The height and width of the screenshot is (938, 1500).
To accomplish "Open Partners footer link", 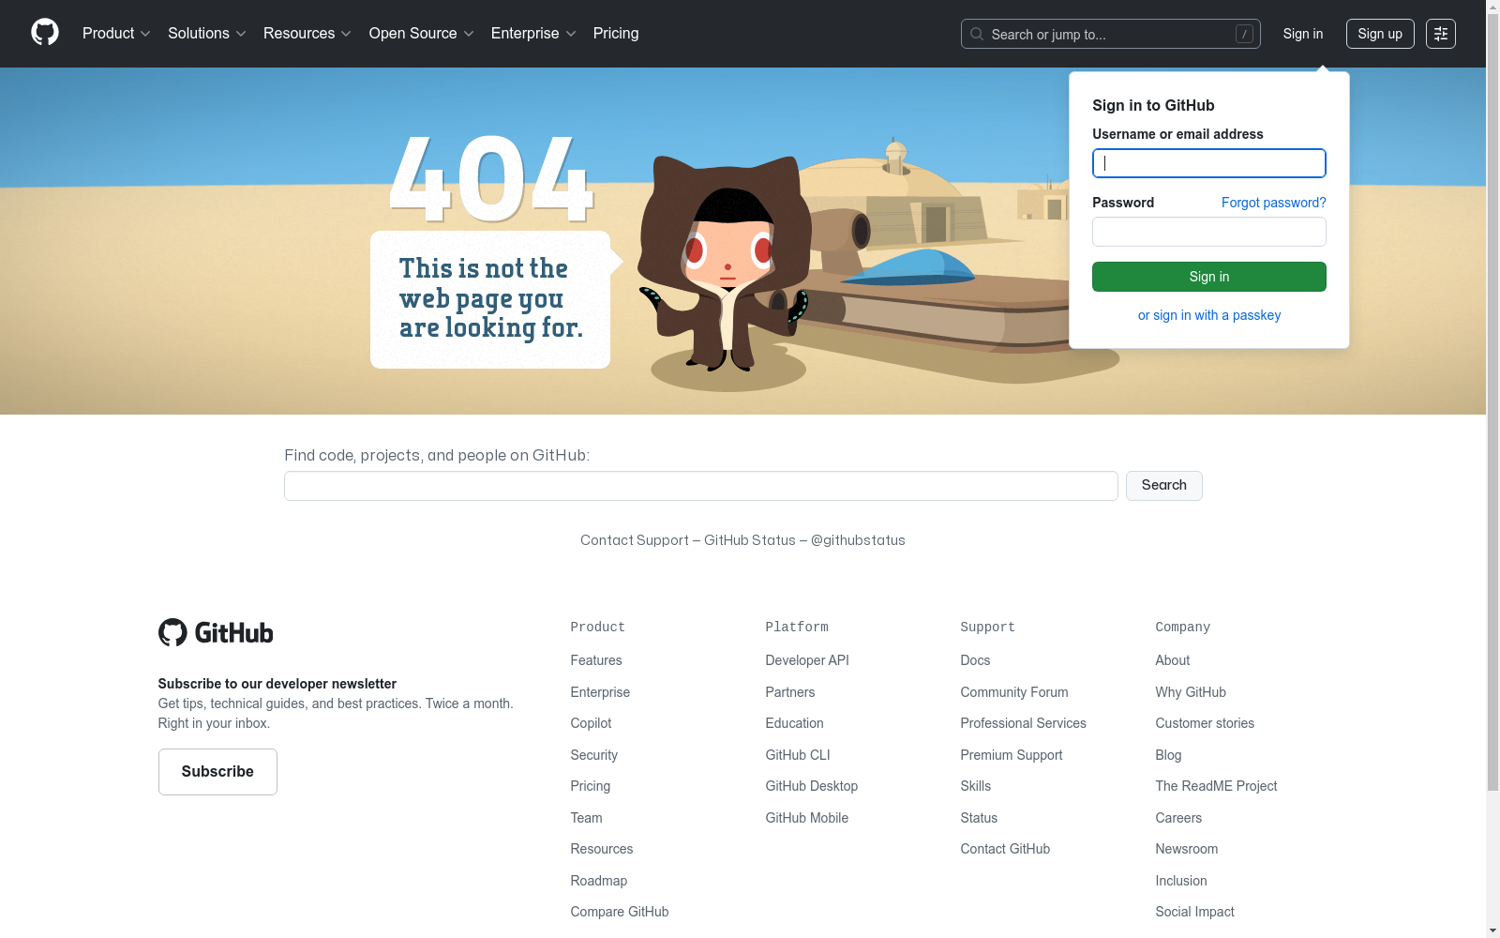I will 790,692.
